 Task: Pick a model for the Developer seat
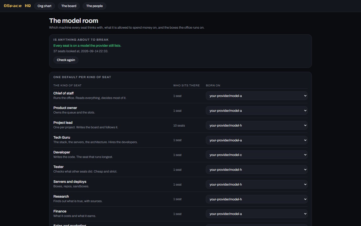tap(257, 155)
